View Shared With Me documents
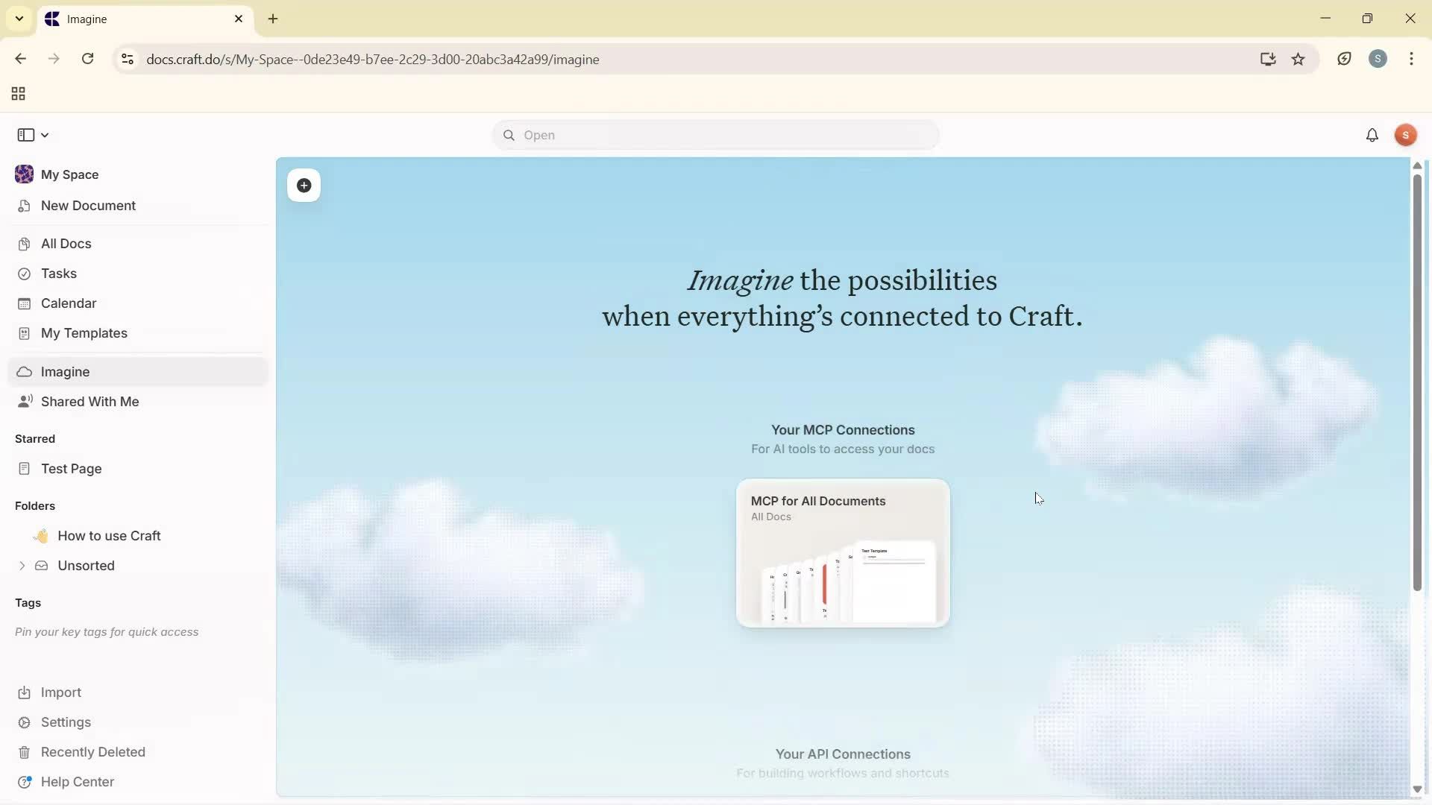This screenshot has height=805, width=1432. point(90,402)
